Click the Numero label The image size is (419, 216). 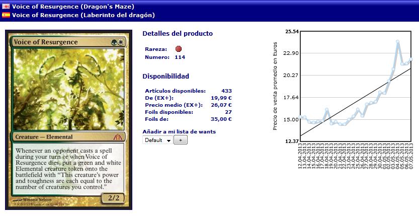click(157, 57)
